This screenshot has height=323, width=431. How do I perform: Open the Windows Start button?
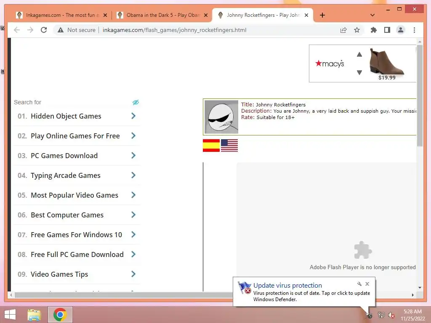click(10, 315)
